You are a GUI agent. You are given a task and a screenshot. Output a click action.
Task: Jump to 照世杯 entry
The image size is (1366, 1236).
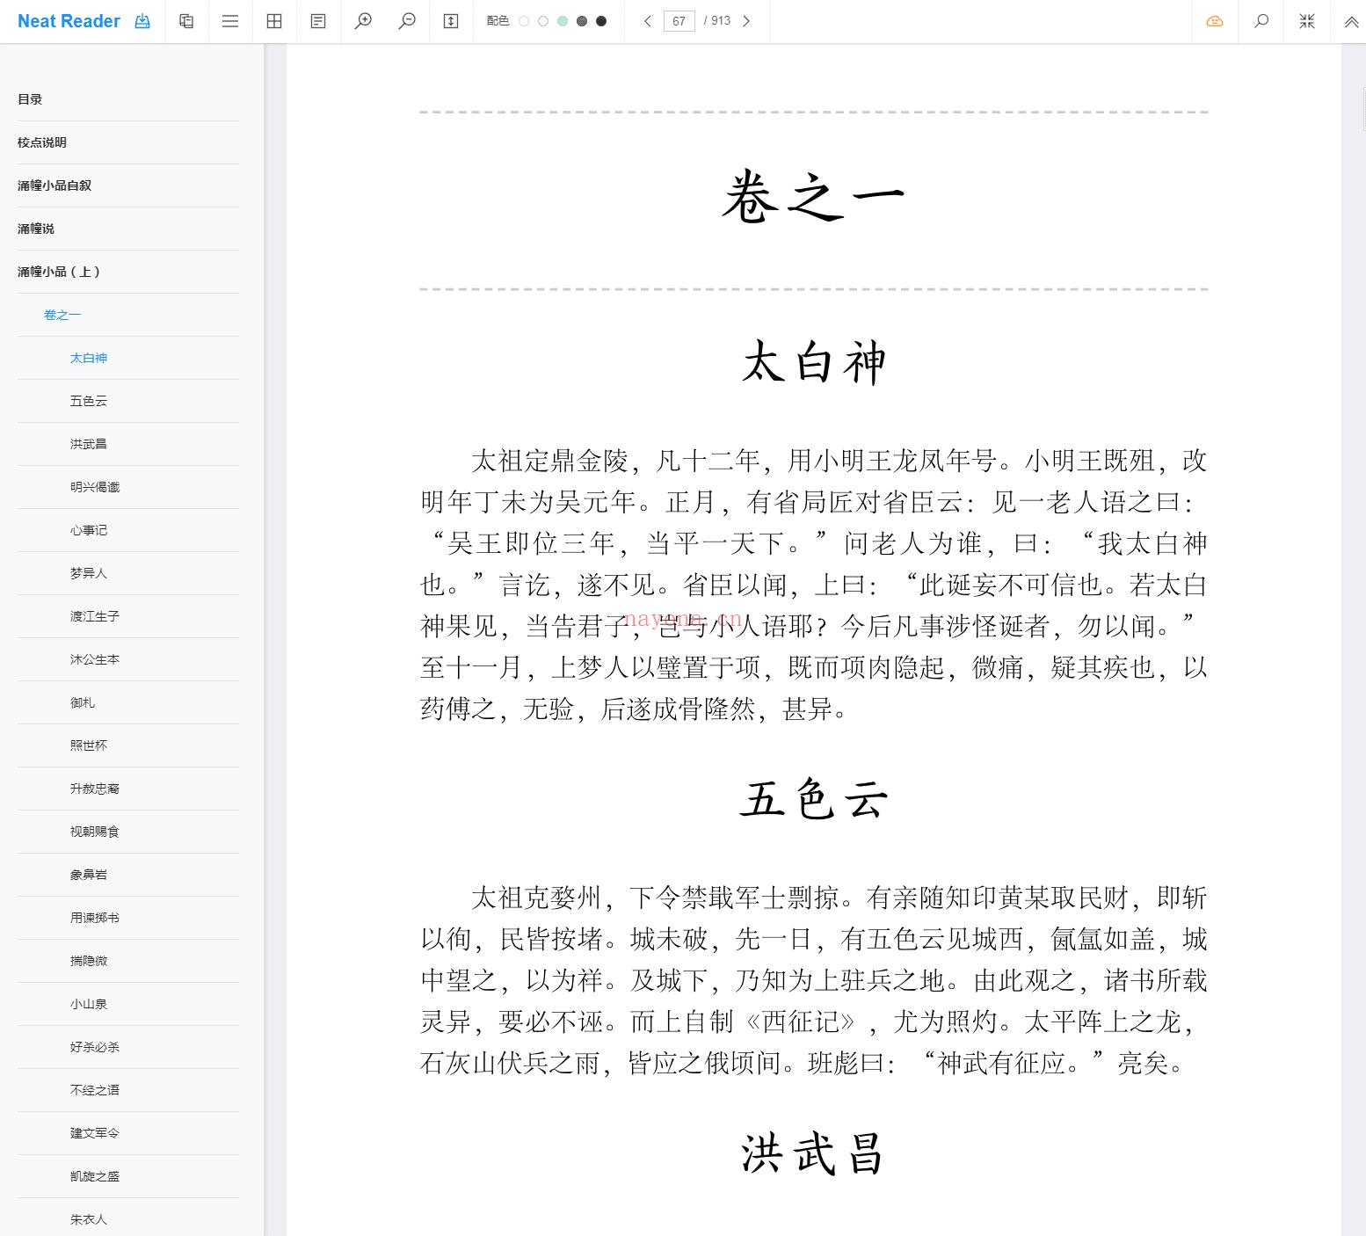pyautogui.click(x=89, y=745)
